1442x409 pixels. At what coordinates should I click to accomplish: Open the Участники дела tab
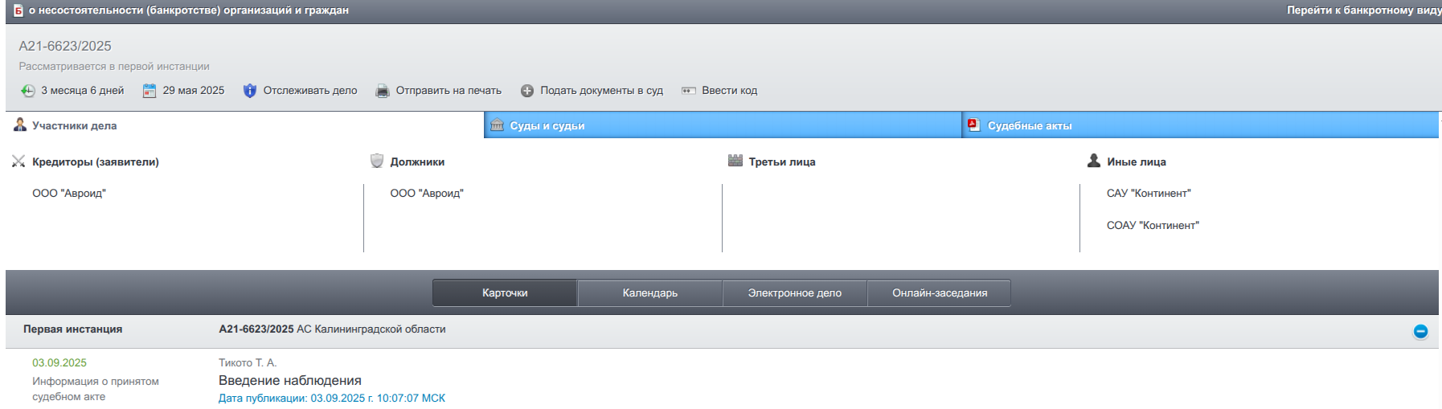tap(74, 125)
